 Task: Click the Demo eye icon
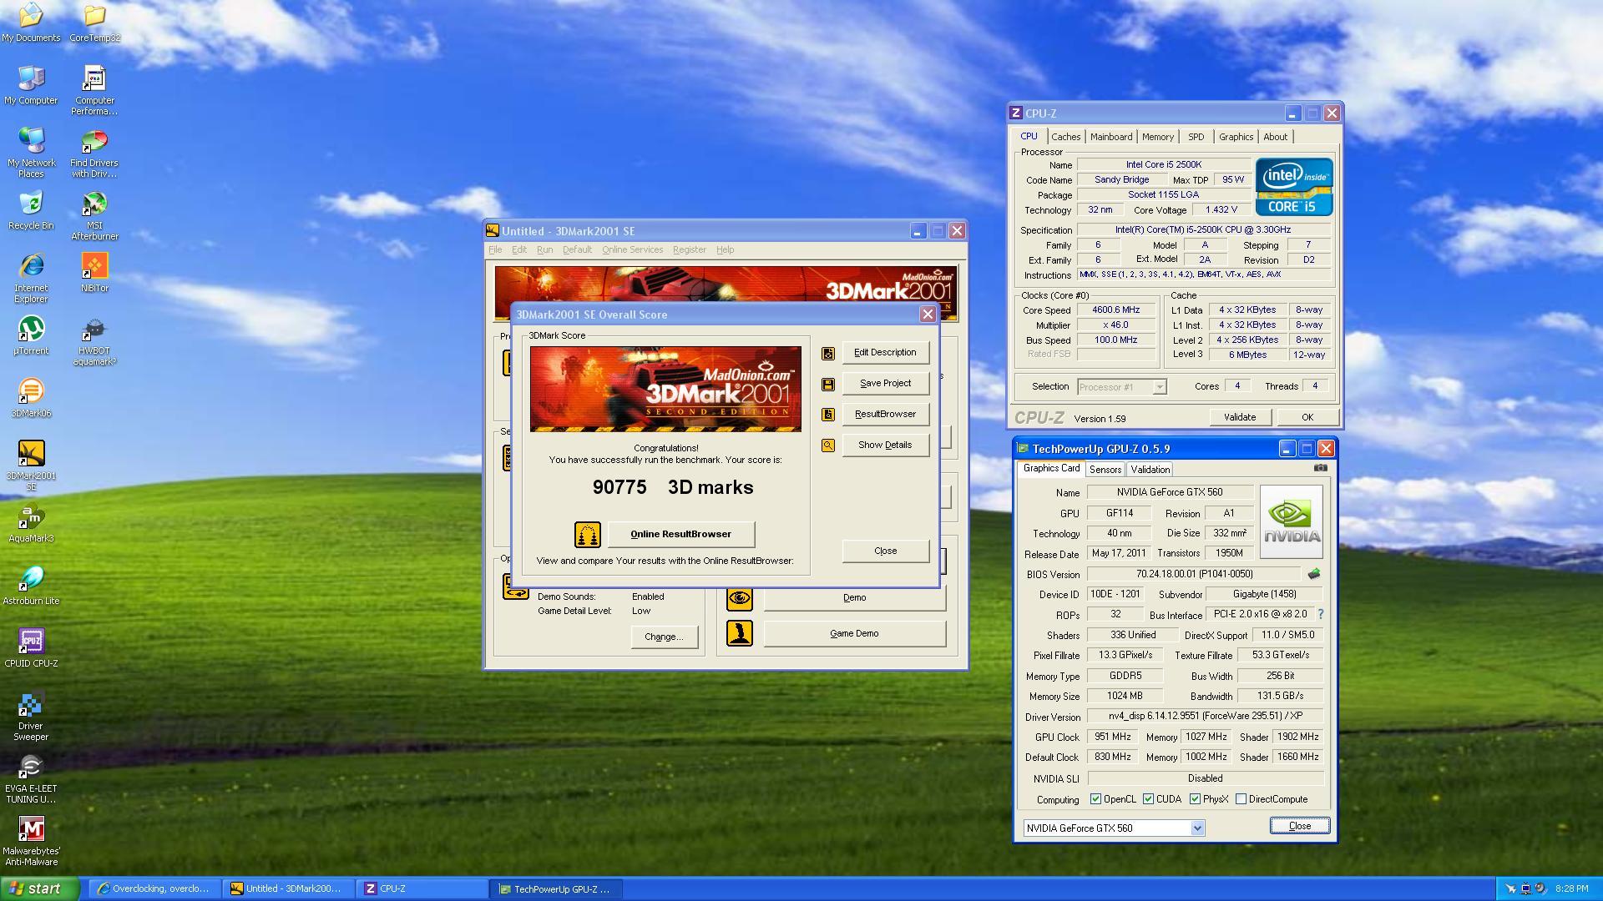739,598
